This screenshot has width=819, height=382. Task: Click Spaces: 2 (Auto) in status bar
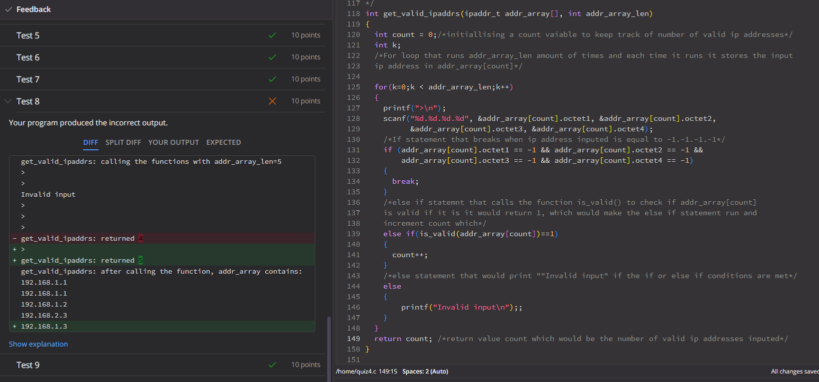pos(425,372)
